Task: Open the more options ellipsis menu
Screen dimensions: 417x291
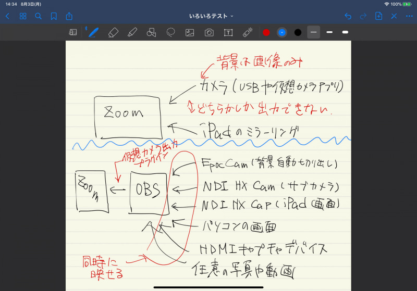Action: pos(409,16)
